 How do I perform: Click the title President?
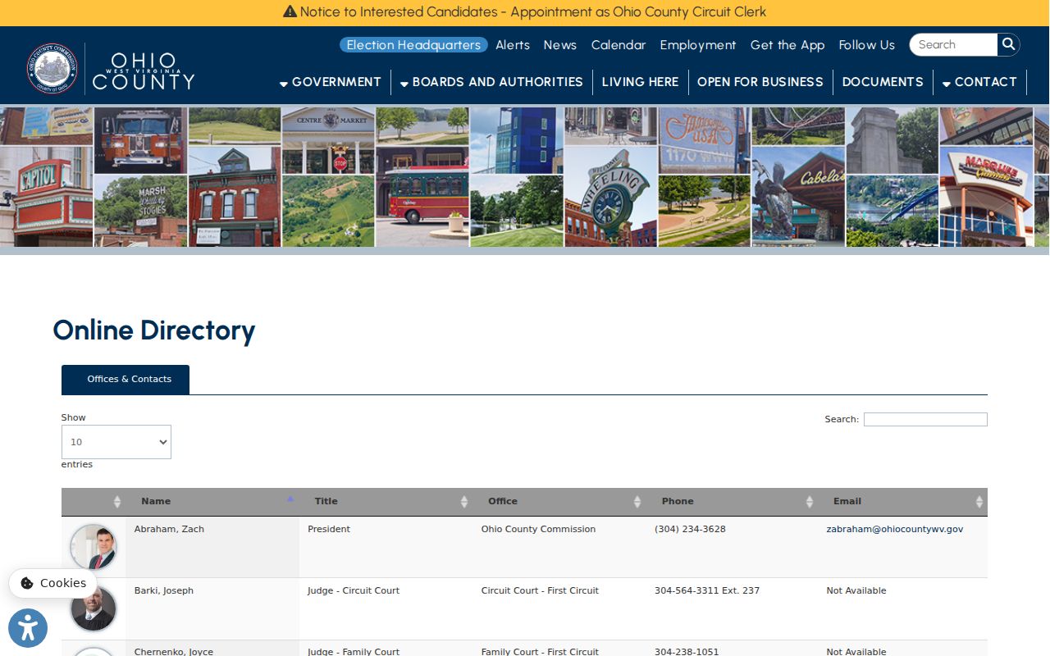tap(329, 529)
